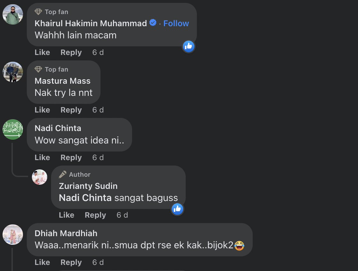Like the comment "Wahhh lain macam"
The width and height of the screenshot is (358, 271).
pyautogui.click(x=42, y=52)
